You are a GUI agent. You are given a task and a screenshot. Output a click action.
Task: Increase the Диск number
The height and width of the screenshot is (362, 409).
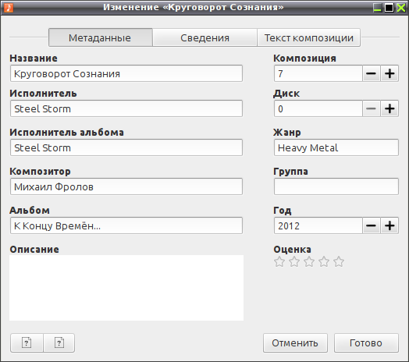389,108
